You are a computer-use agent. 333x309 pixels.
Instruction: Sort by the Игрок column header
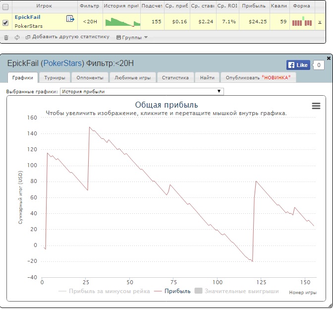44,6
